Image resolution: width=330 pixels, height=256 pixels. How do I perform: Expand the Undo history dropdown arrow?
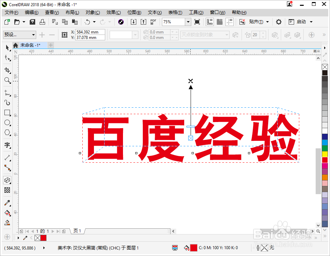[94, 22]
